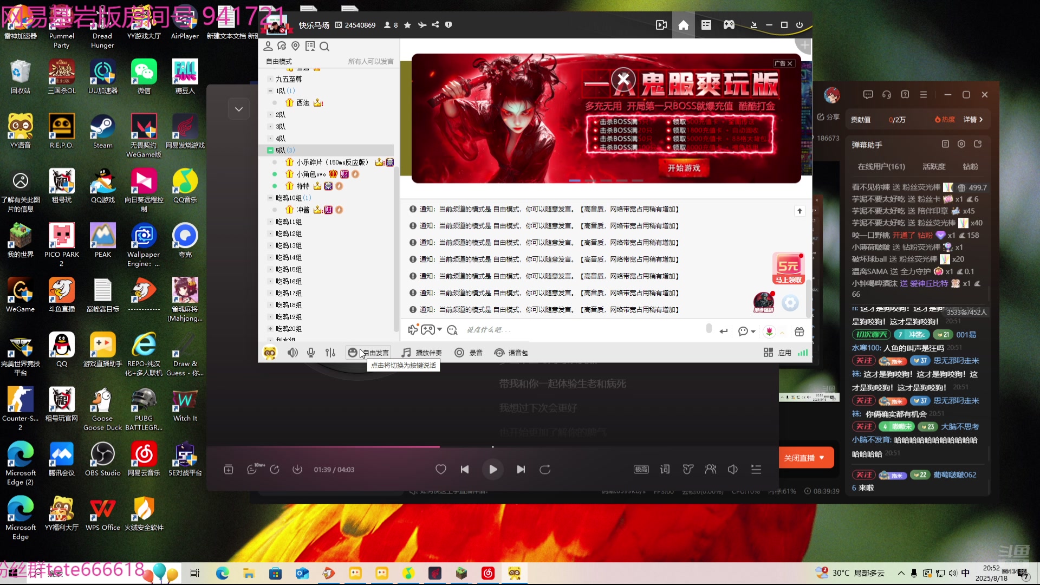Collapse the 5队 channel group
Screen dimensions: 1040x585
tap(270, 151)
